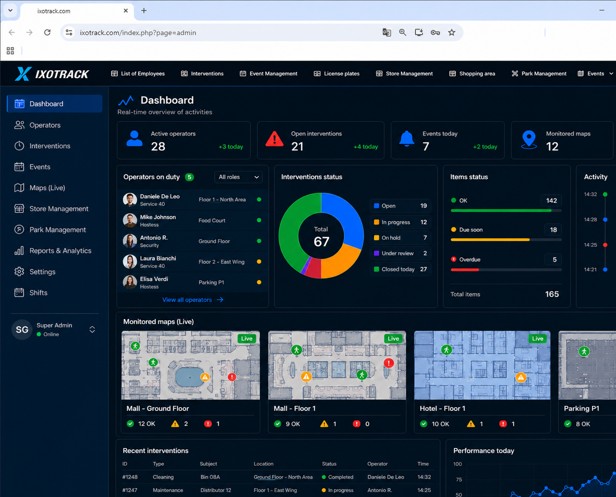Click the Under review purple legend entry

click(400, 253)
